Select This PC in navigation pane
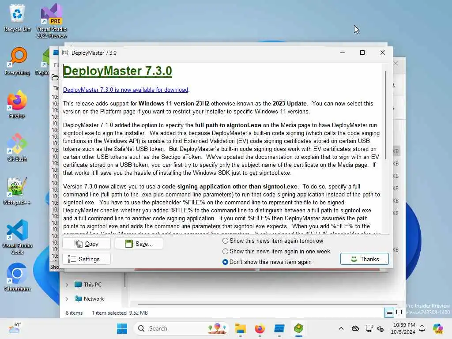The height and width of the screenshot is (339, 452). 92,285
